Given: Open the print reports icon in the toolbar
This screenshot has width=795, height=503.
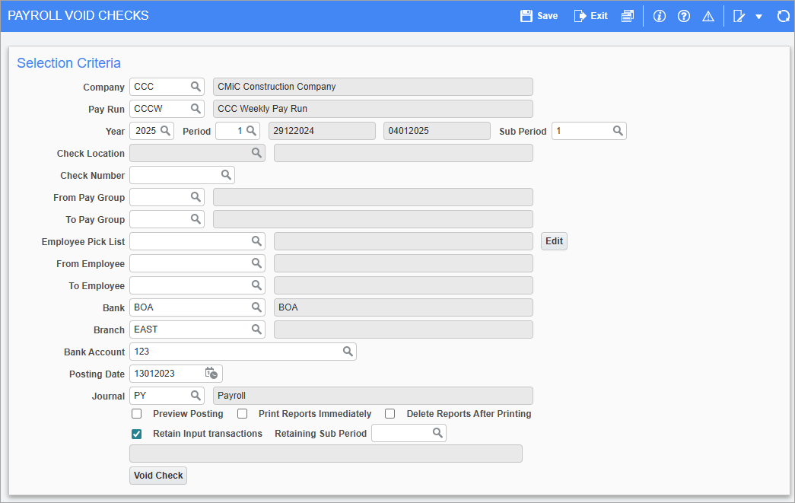Looking at the screenshot, I should pos(628,15).
